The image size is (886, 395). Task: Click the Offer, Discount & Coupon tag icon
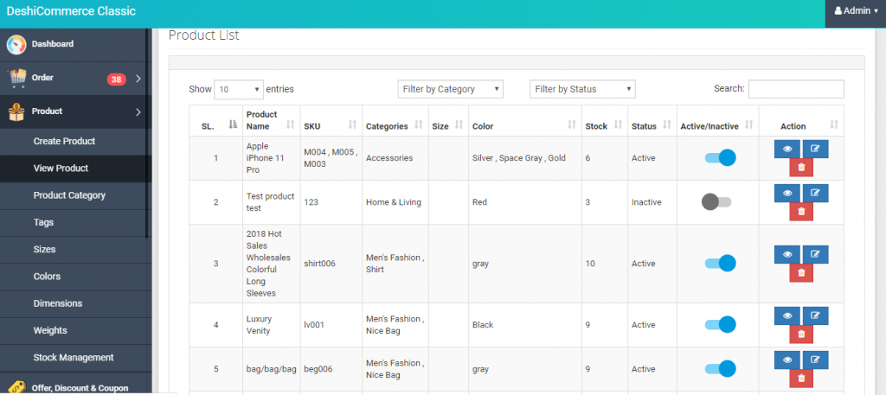coord(16,387)
